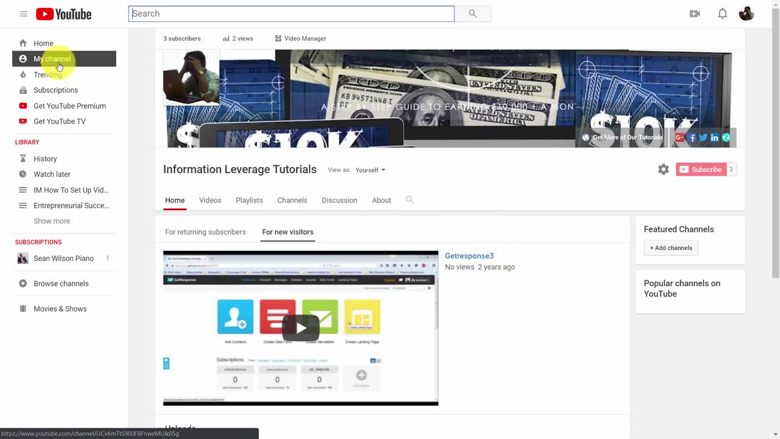
Task: Click the channel search magnifier icon
Action: pyautogui.click(x=409, y=200)
